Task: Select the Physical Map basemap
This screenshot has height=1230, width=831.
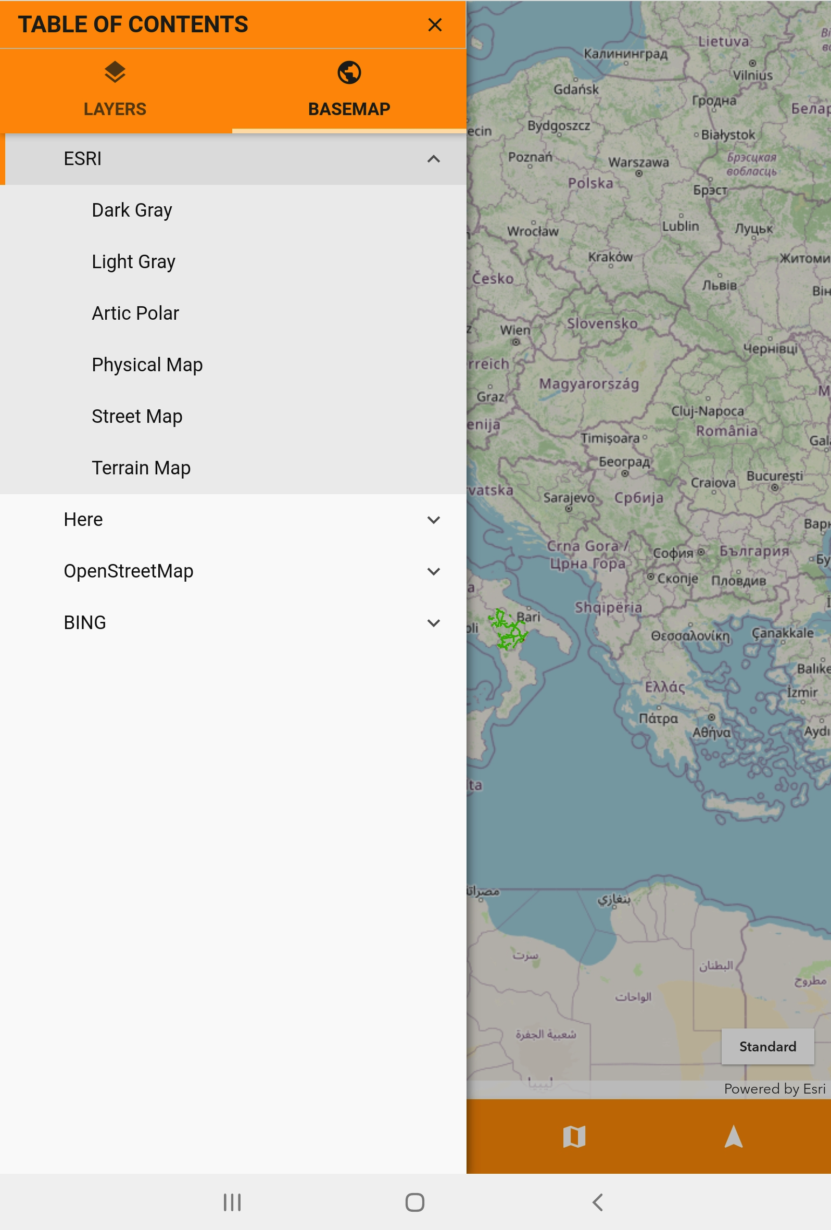Action: tap(233, 365)
